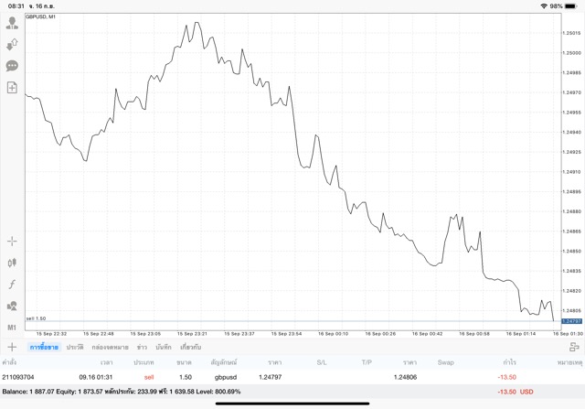The width and height of the screenshot is (585, 409).
Task: Enable the crosshair tool
Action: pyautogui.click(x=12, y=242)
